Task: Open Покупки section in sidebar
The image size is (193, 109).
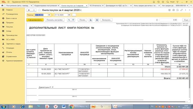Action: click(x=9, y=27)
